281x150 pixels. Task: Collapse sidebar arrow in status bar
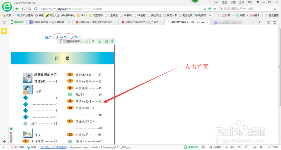click(4, 147)
